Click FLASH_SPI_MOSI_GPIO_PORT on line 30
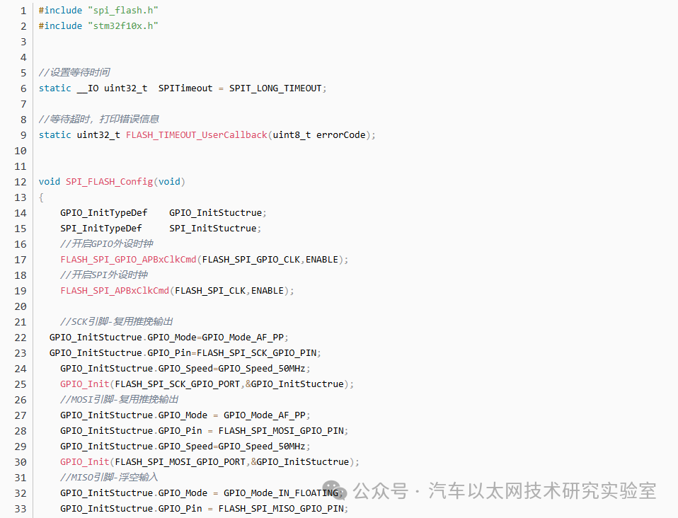Screen dimensions: 678x518 (x=180, y=462)
